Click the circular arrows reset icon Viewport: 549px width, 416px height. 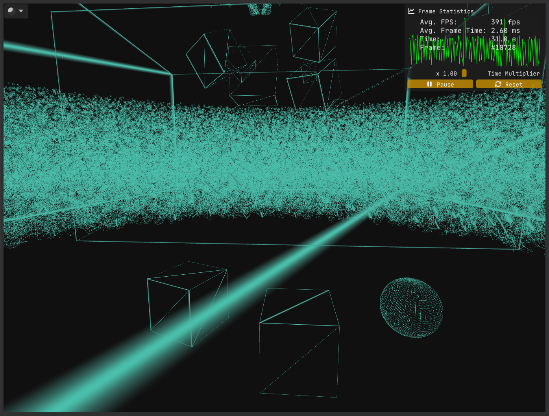tap(498, 84)
